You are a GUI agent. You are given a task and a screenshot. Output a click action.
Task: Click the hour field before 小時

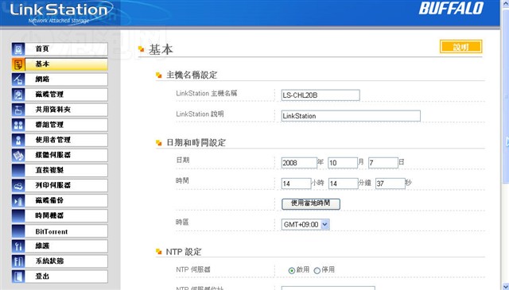coord(296,184)
